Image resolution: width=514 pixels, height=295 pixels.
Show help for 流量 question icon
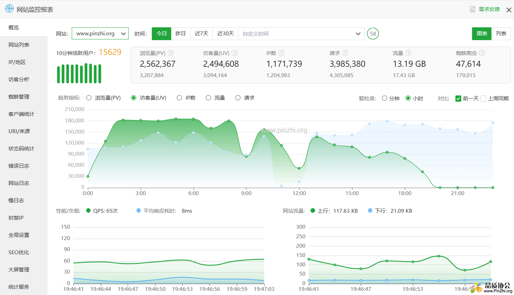click(409, 53)
